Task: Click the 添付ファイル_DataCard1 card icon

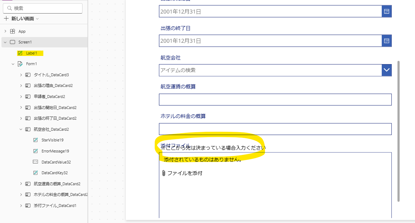Action: (28, 206)
